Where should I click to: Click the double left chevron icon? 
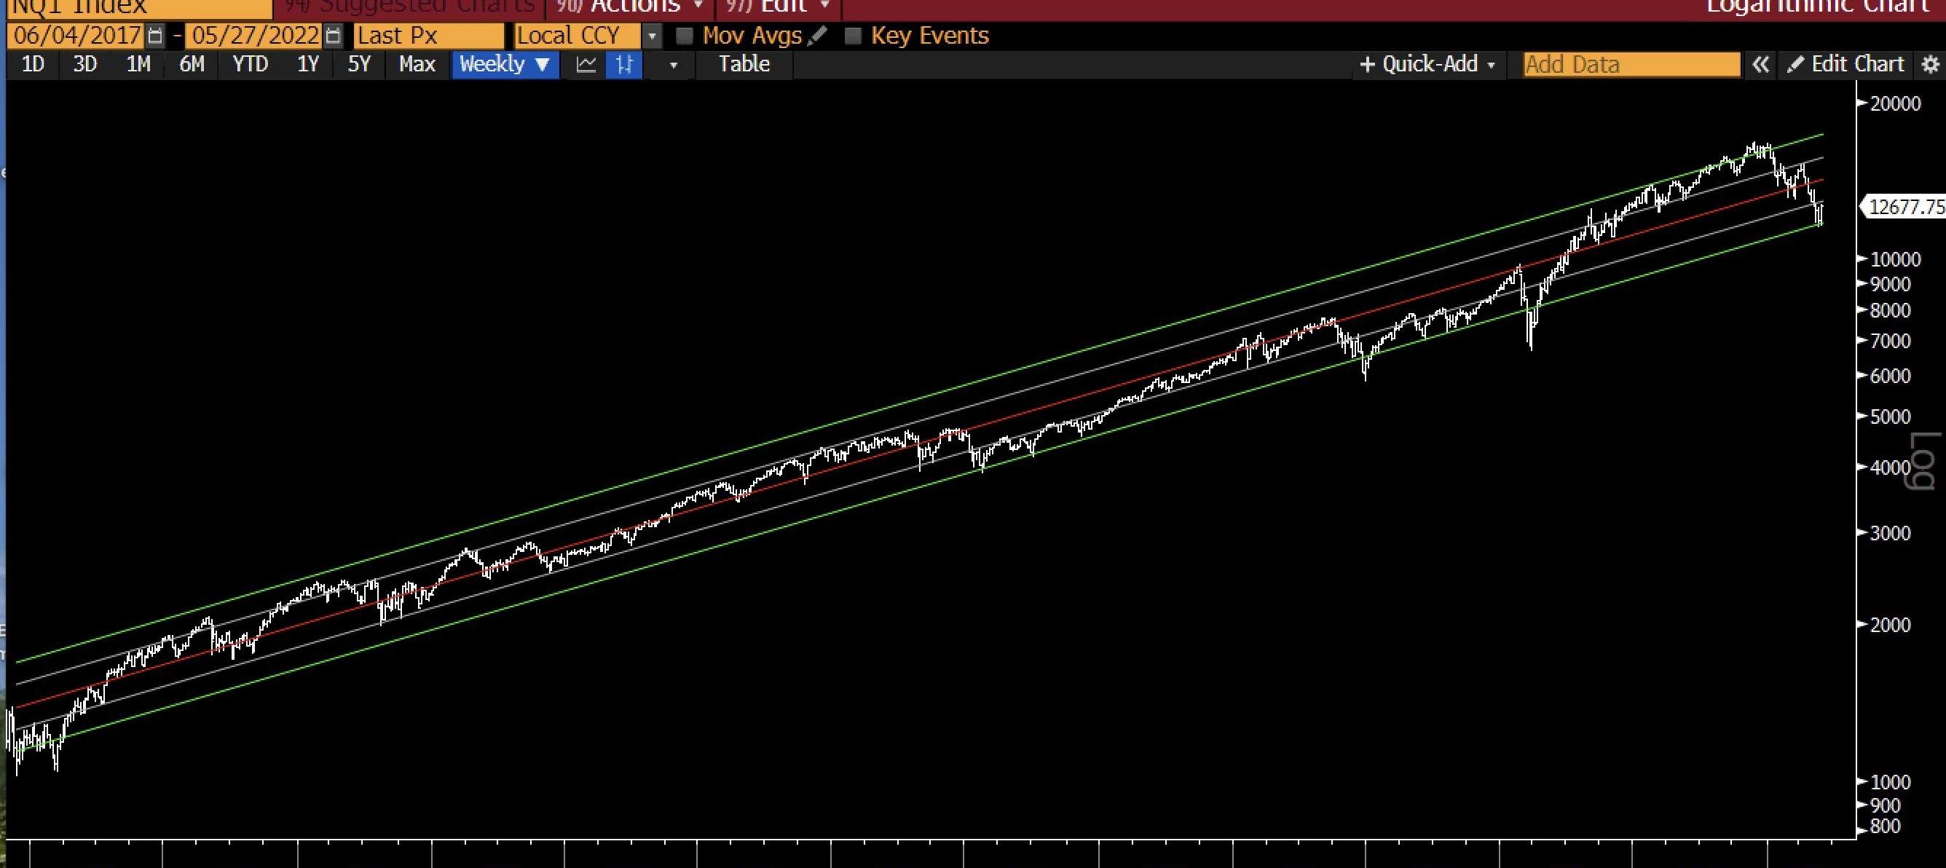[x=1760, y=64]
